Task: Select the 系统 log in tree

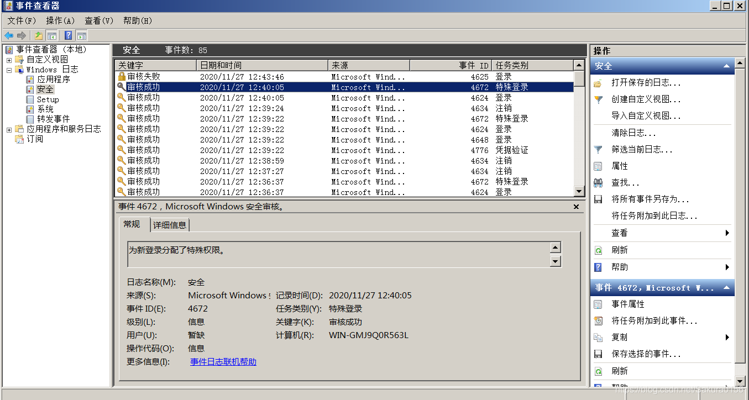Action: [x=45, y=109]
